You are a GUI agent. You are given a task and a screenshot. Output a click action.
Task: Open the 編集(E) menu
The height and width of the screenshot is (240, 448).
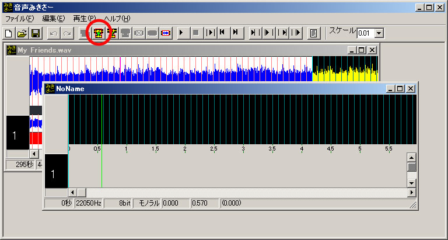(x=54, y=19)
